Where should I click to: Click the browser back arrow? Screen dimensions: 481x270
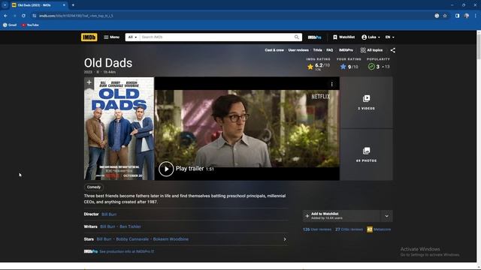[x=6, y=16]
